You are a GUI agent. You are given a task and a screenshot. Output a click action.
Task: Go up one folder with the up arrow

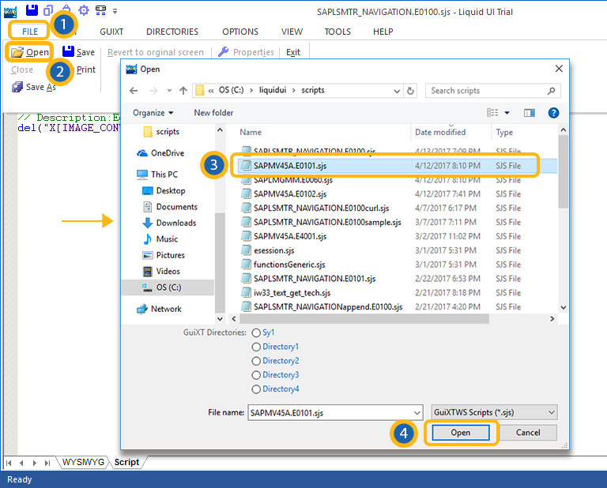183,91
